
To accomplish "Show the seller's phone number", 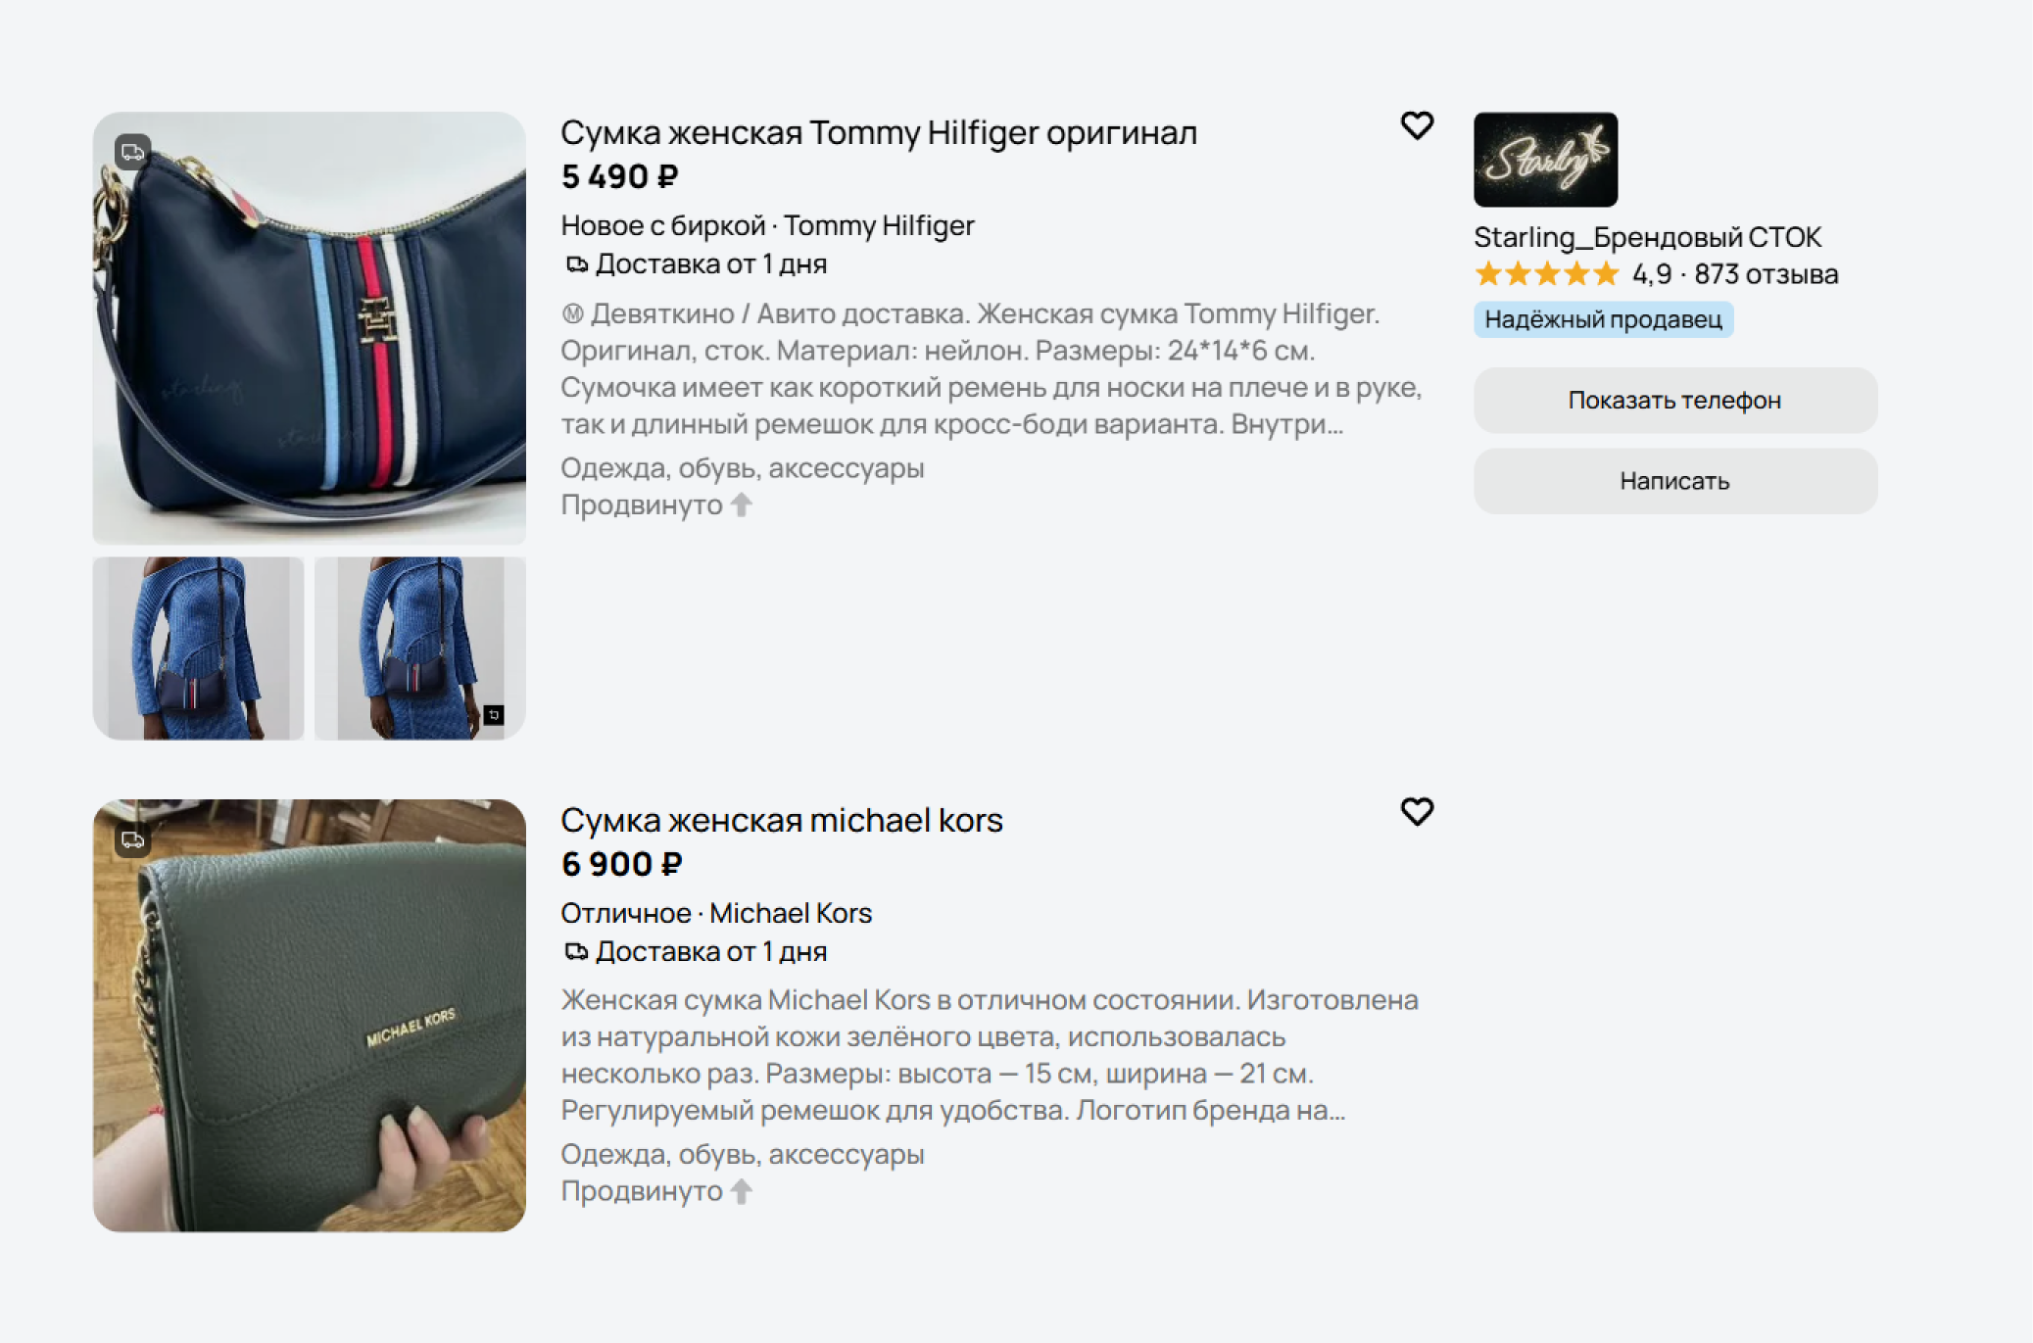I will 1675,400.
